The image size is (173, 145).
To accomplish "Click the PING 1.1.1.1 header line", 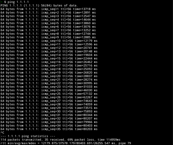I will coord(39,5).
